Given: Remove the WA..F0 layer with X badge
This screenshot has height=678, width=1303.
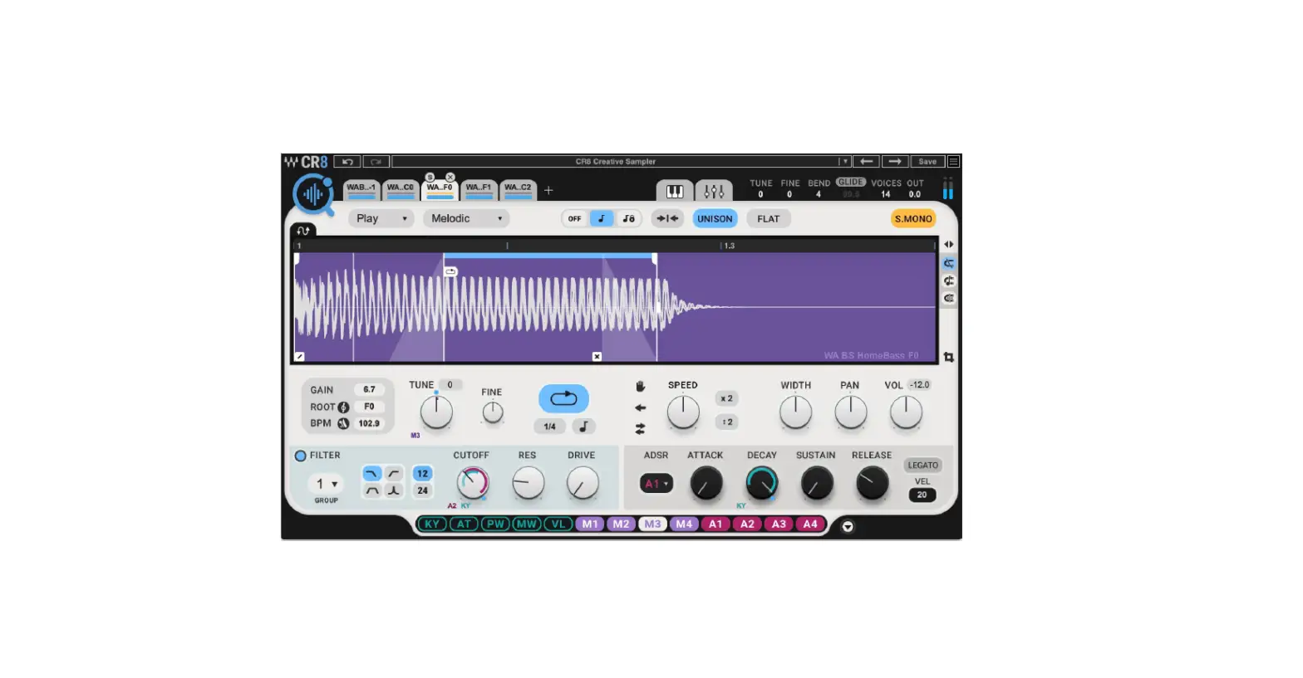Looking at the screenshot, I should (450, 177).
